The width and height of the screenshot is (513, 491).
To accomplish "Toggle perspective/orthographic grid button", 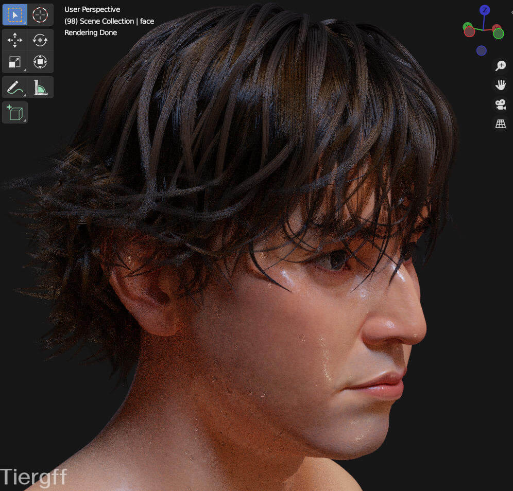I will pyautogui.click(x=500, y=124).
